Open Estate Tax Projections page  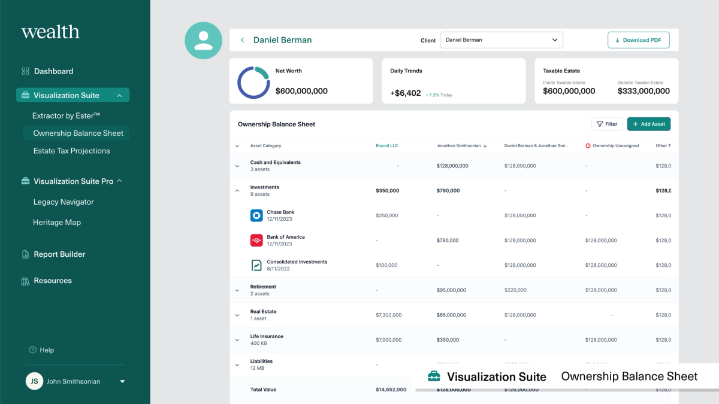(x=71, y=151)
